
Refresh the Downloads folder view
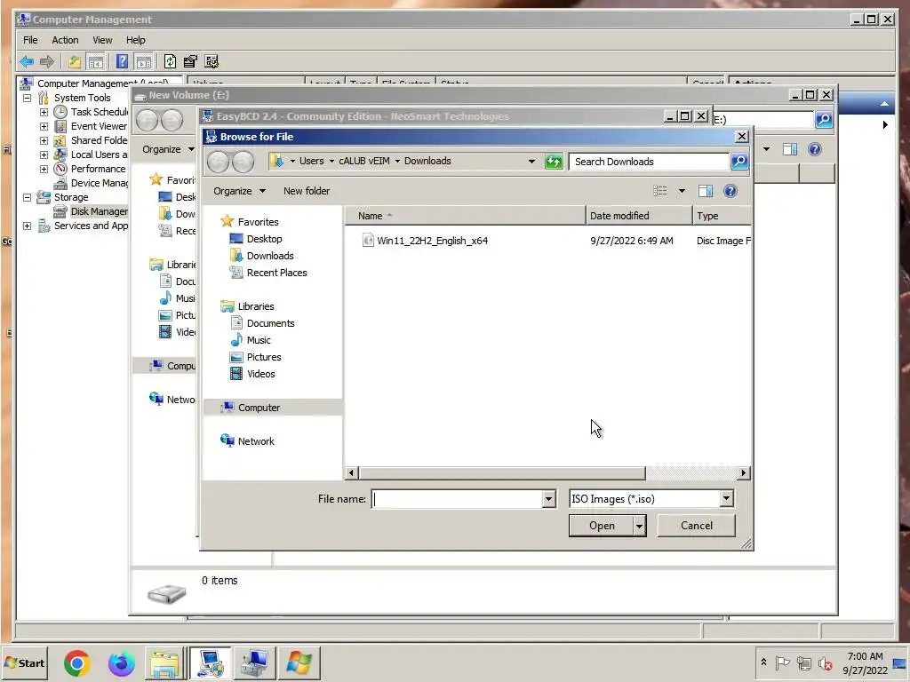(554, 162)
